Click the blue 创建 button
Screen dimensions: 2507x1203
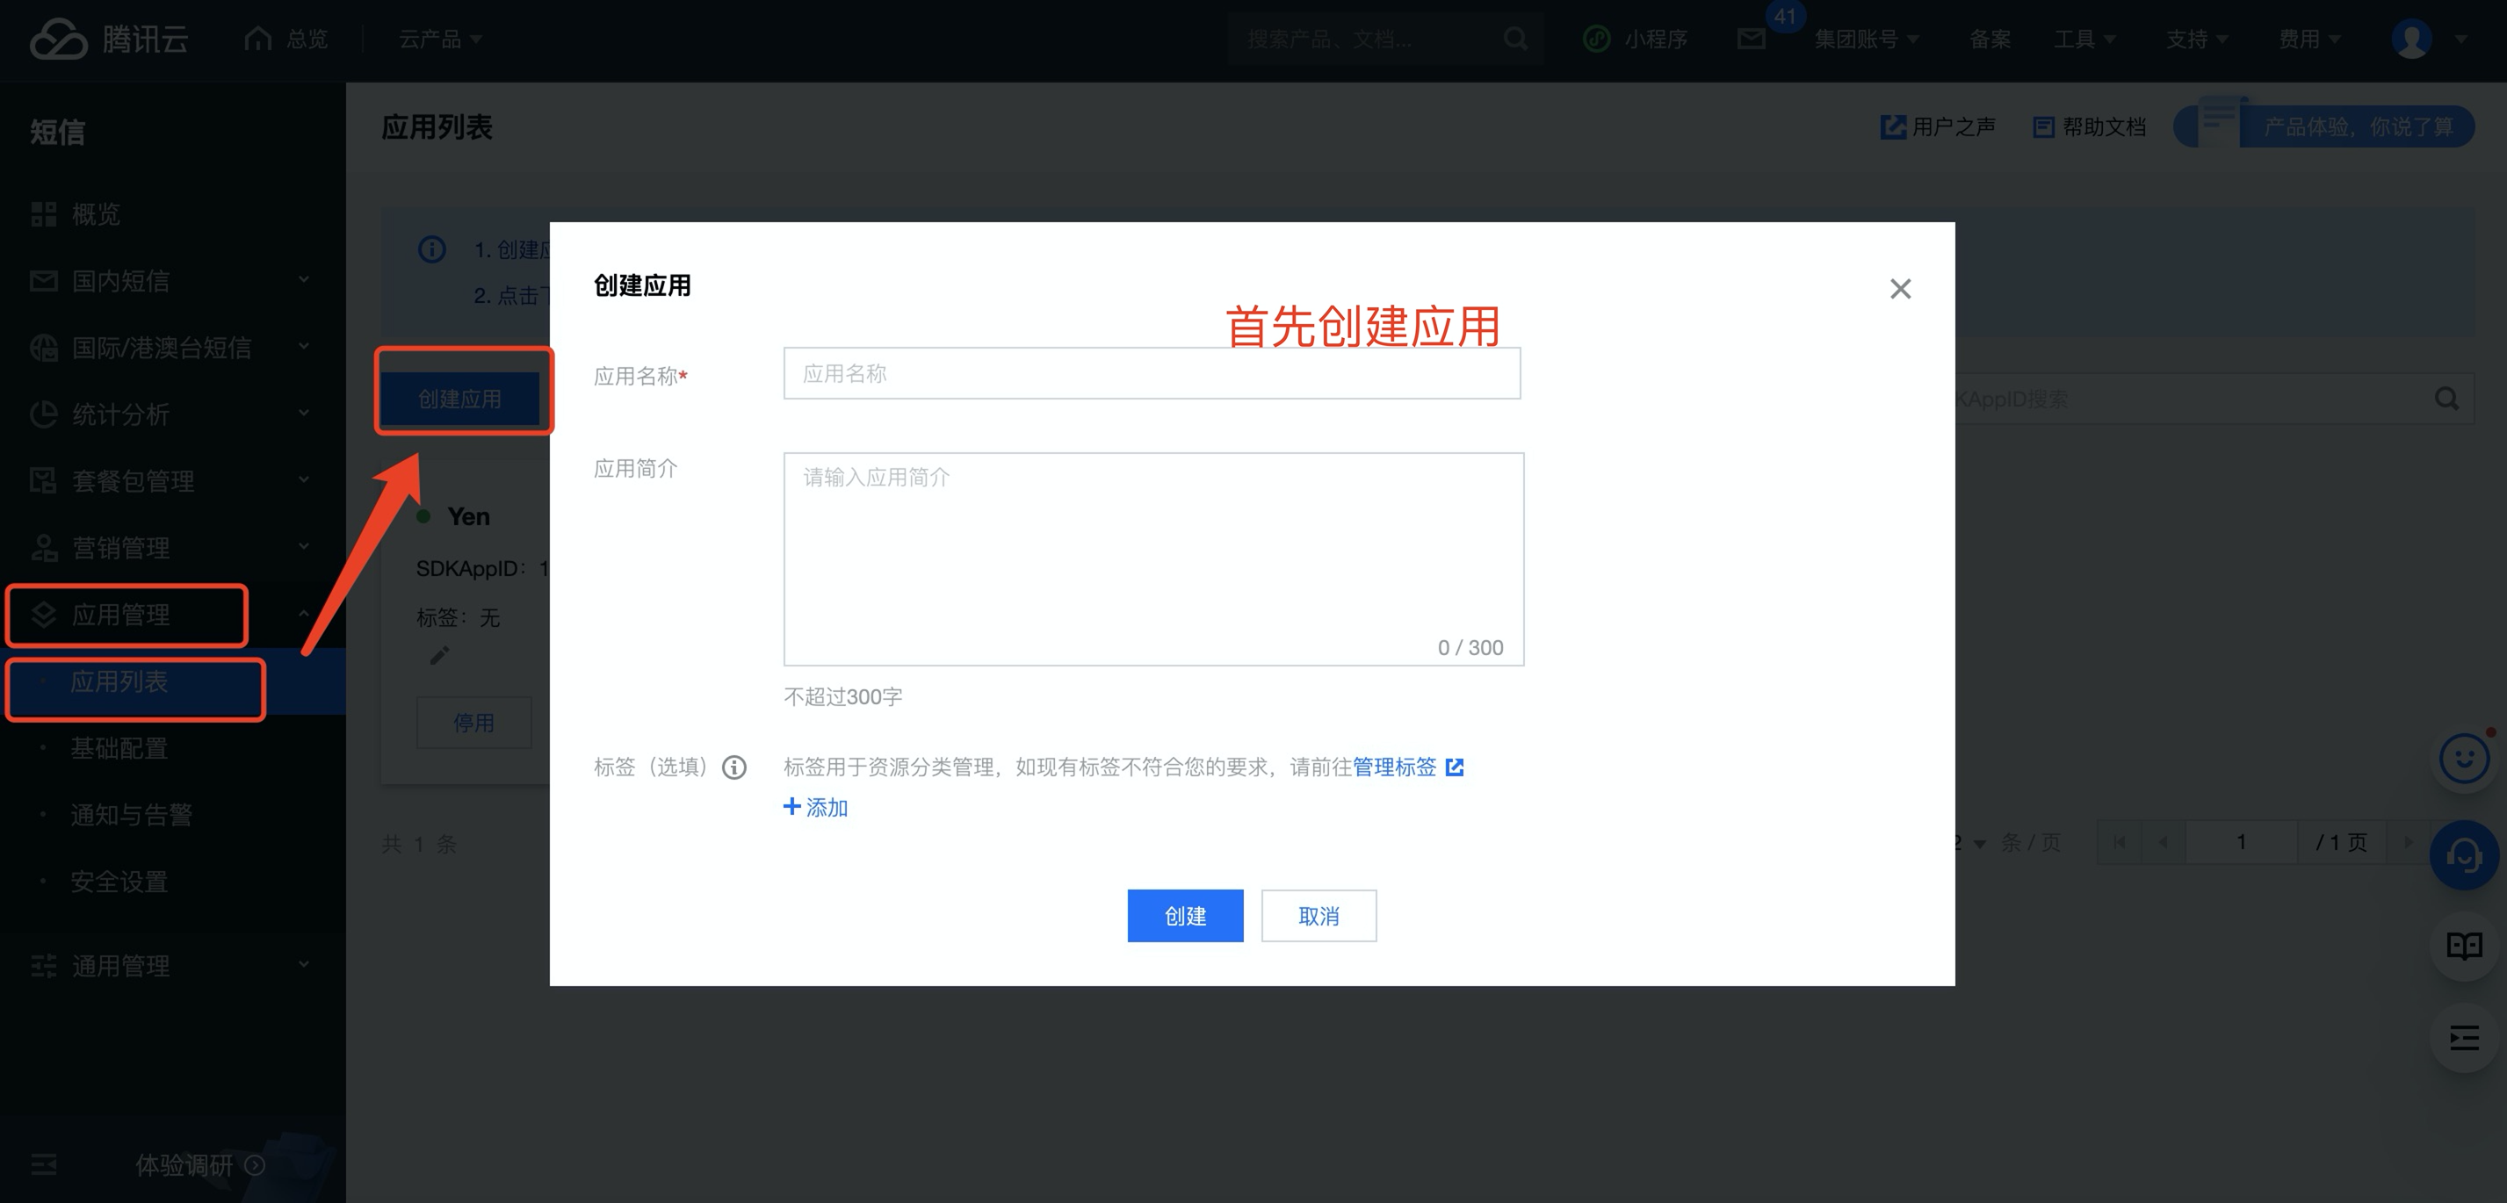1184,915
